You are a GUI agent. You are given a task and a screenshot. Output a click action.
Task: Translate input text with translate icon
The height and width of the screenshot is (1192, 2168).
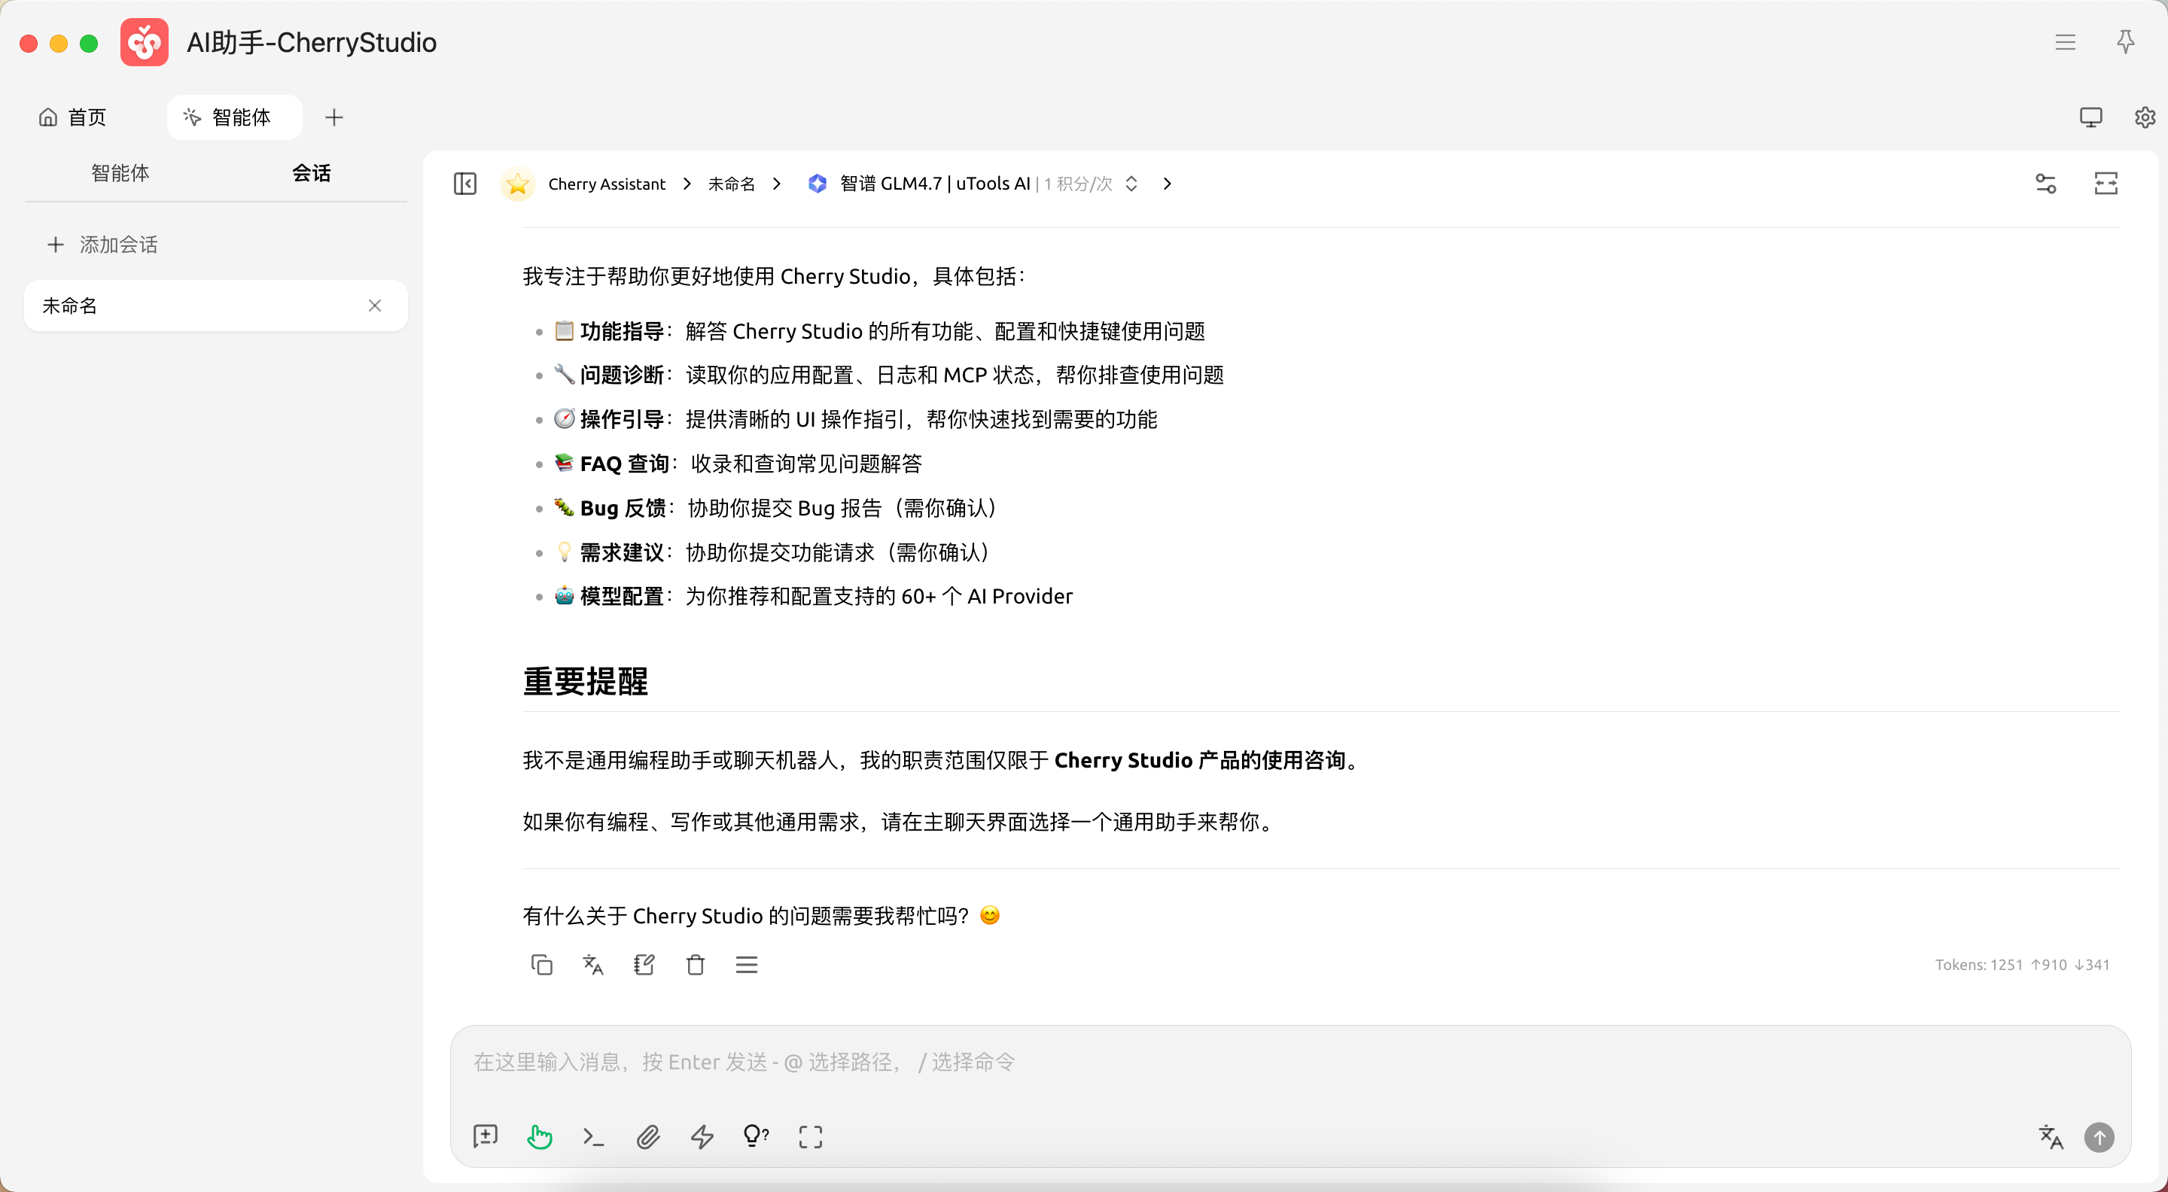[2051, 1137]
